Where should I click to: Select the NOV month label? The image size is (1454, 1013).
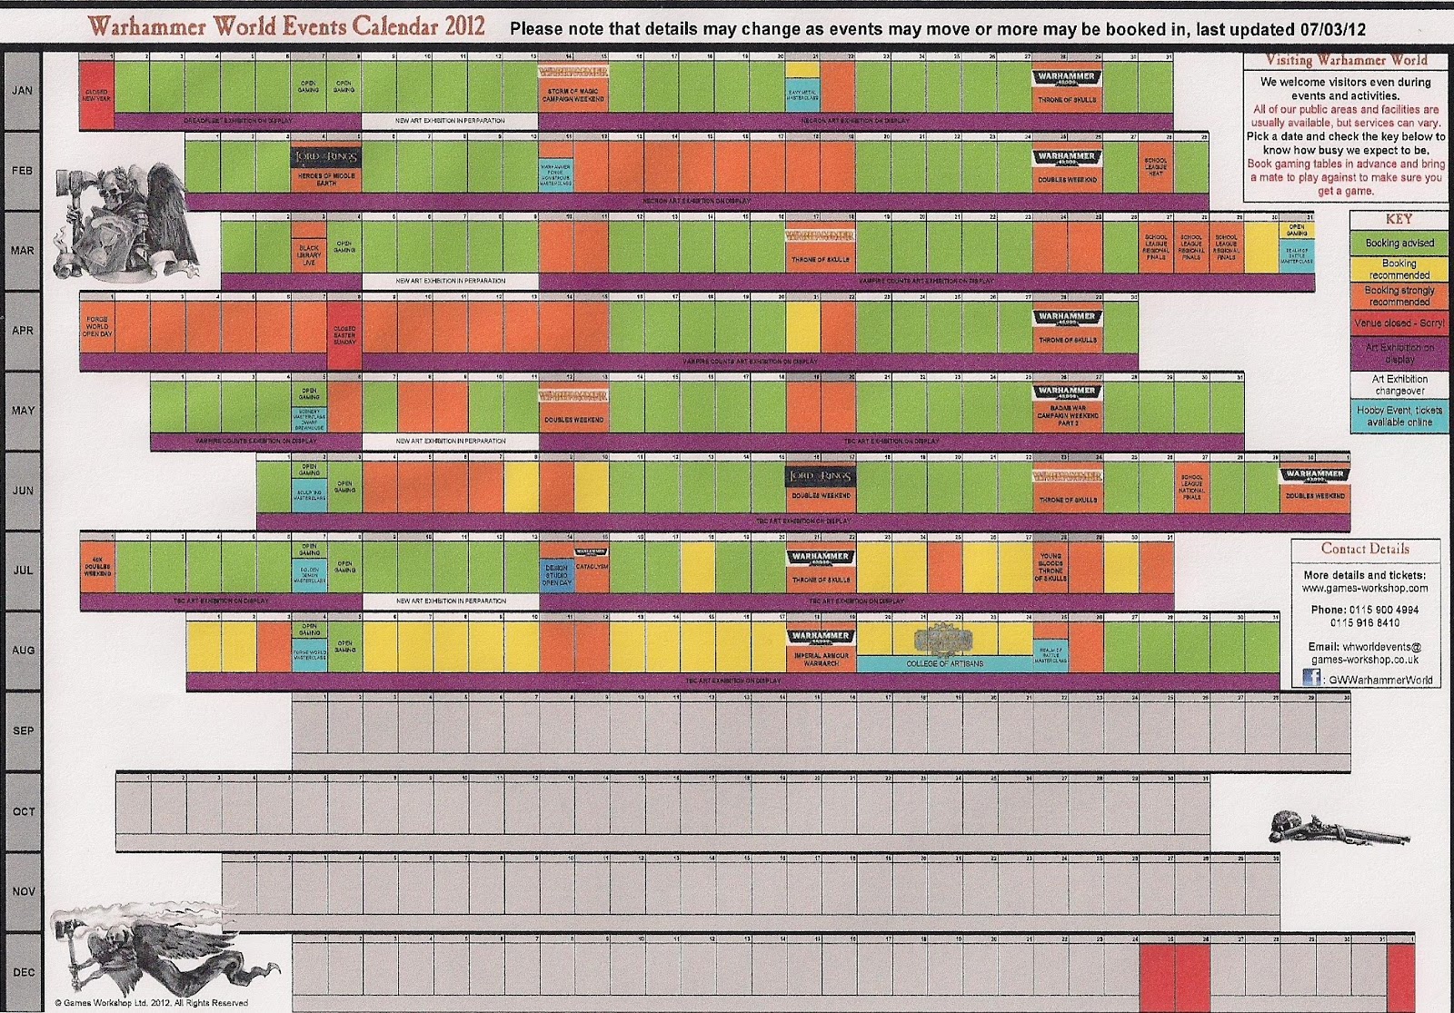point(22,891)
